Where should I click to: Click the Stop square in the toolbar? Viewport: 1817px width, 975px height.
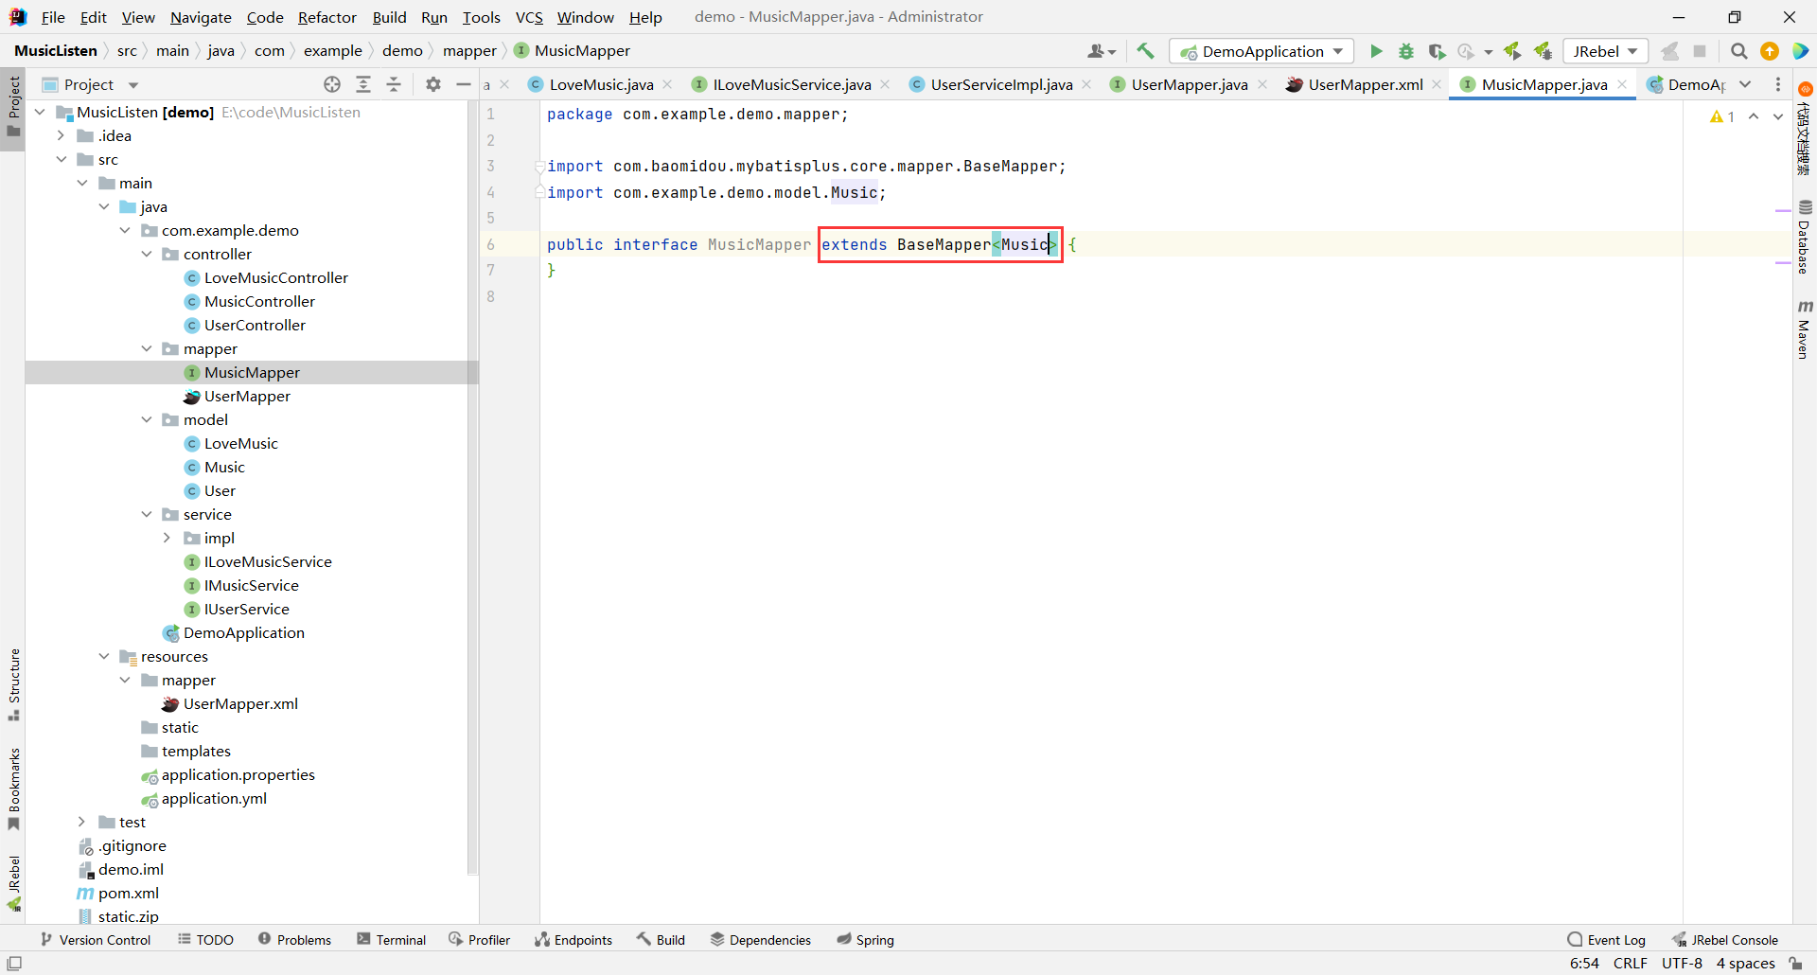(x=1700, y=51)
